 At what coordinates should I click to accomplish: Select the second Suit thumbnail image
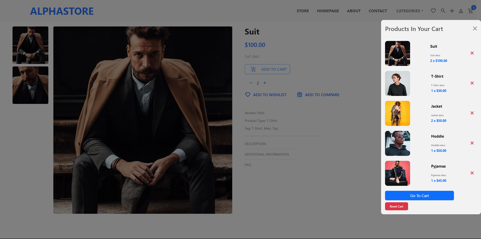[30, 85]
